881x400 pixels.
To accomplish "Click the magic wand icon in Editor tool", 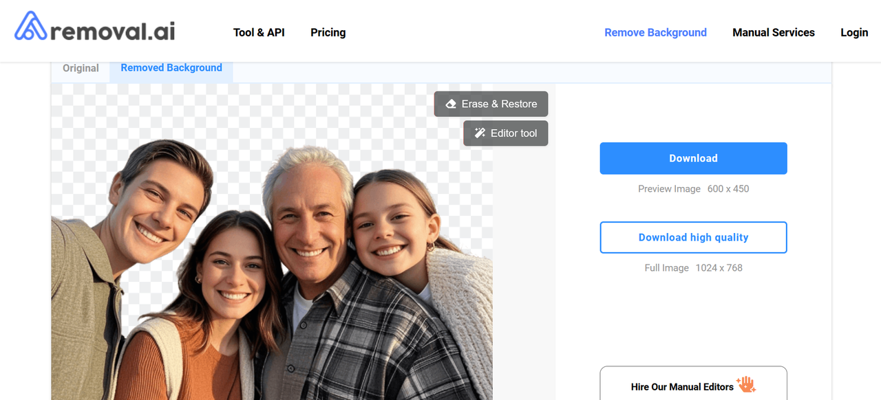I will pos(480,133).
